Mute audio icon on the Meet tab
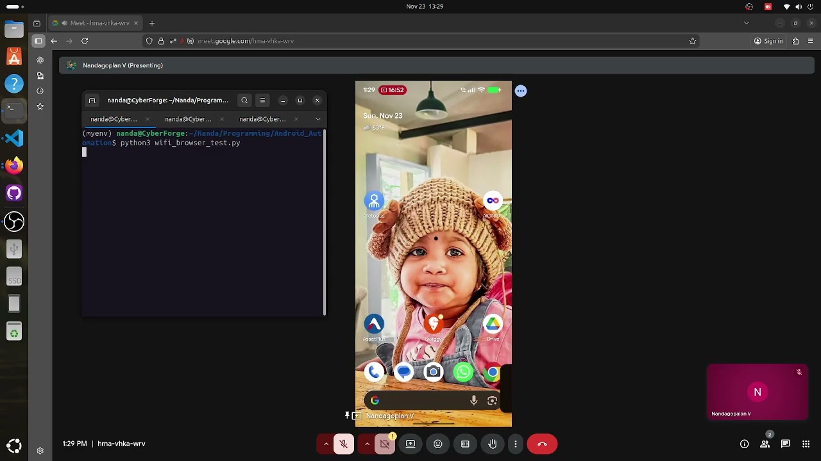 tap(64, 23)
